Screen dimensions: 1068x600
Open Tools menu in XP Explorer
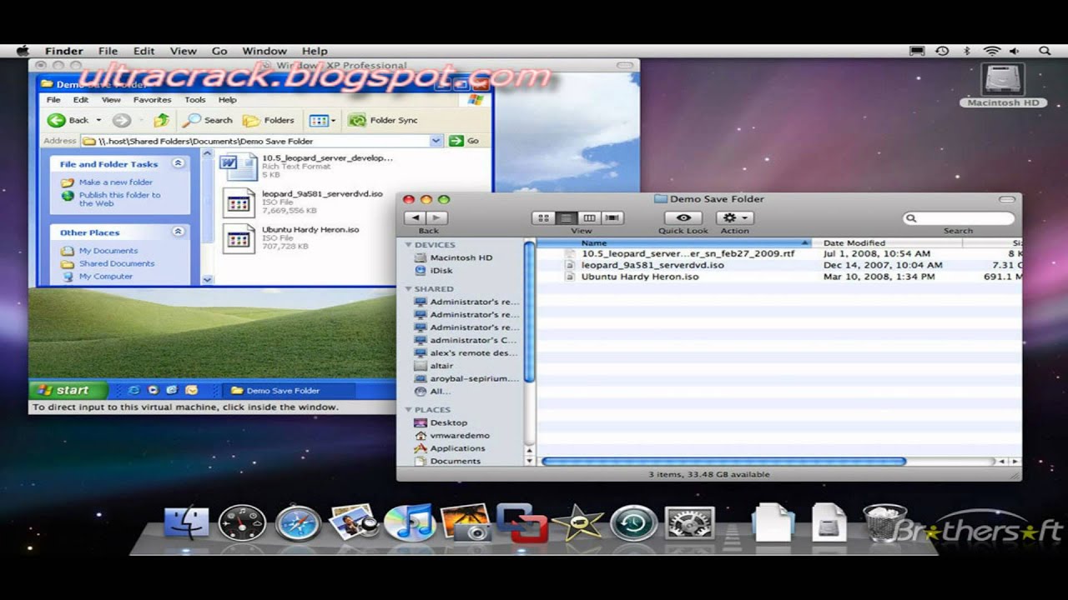(195, 100)
